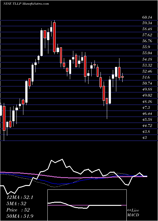Screen dimensions: 158x221
Task: Click the 48.16 price axis label
Action: point(147,101)
